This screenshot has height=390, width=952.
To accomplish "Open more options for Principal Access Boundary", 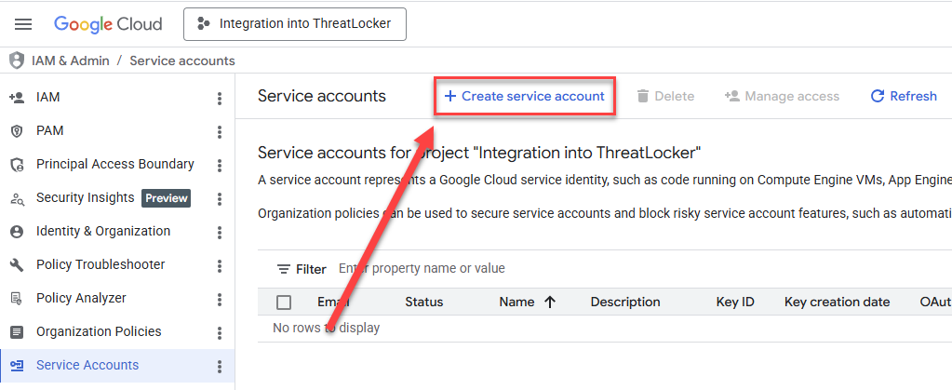I will coord(220,166).
